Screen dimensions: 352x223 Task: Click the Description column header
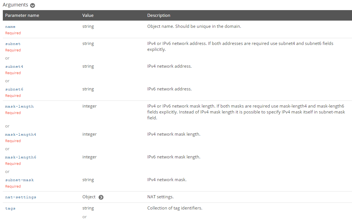pos(159,15)
